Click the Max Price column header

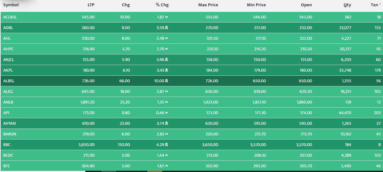[208, 5]
